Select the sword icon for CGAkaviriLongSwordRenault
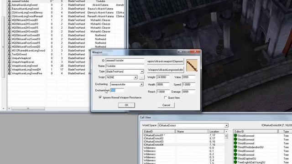The image size is (292, 164). coord(9,16)
